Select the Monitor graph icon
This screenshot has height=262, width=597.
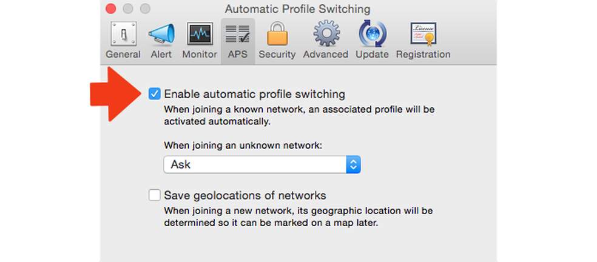point(199,34)
